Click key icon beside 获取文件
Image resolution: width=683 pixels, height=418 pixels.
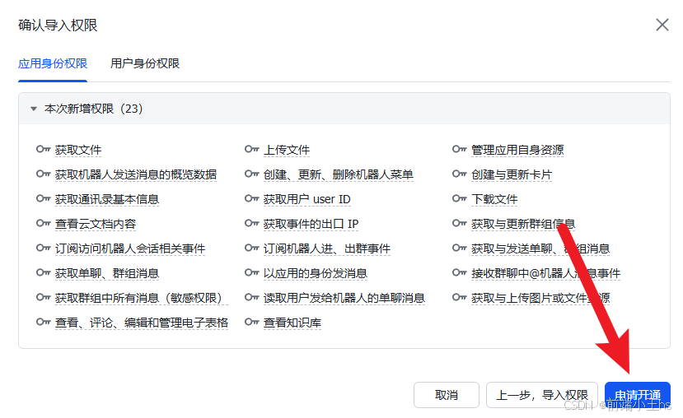click(x=43, y=149)
